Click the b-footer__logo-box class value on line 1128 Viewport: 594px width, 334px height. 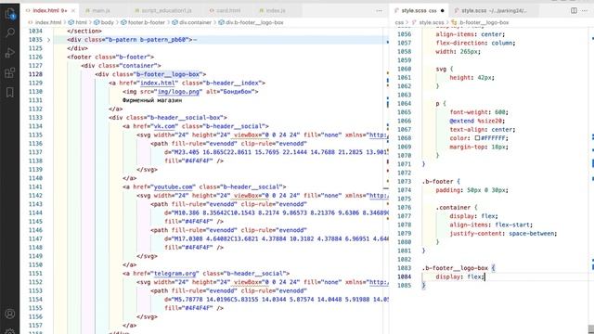168,74
